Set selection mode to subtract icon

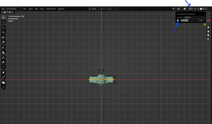pos(7,12)
